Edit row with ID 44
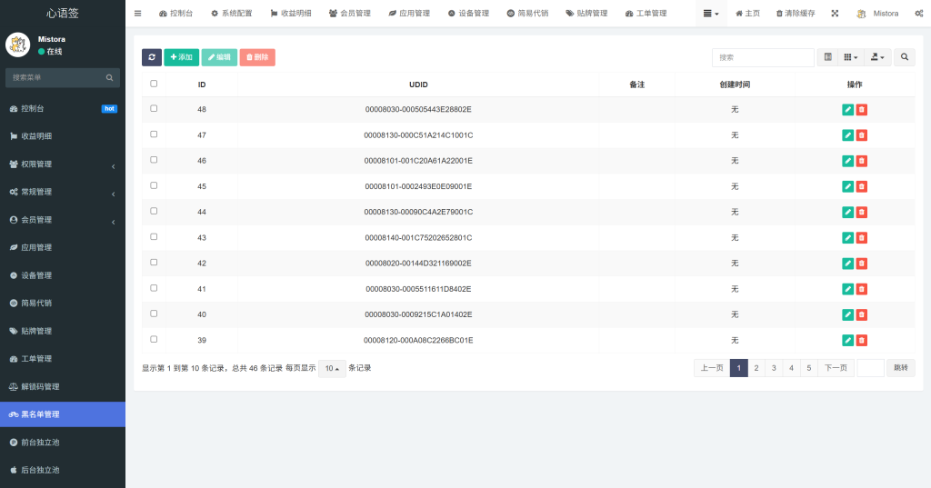This screenshot has height=488, width=931. coord(848,212)
